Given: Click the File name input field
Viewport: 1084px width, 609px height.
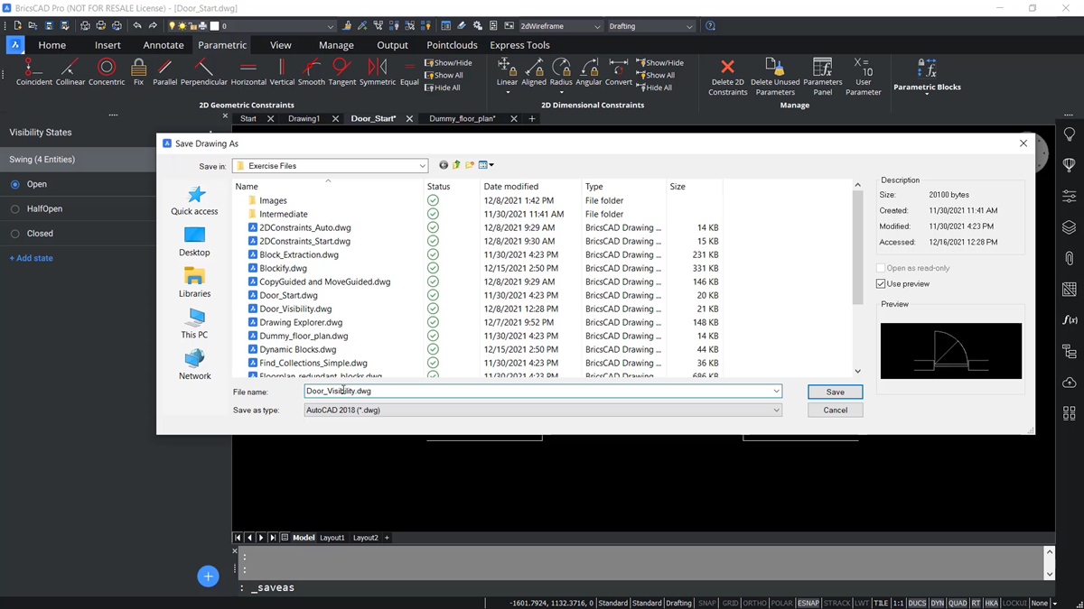Looking at the screenshot, I should pos(543,392).
